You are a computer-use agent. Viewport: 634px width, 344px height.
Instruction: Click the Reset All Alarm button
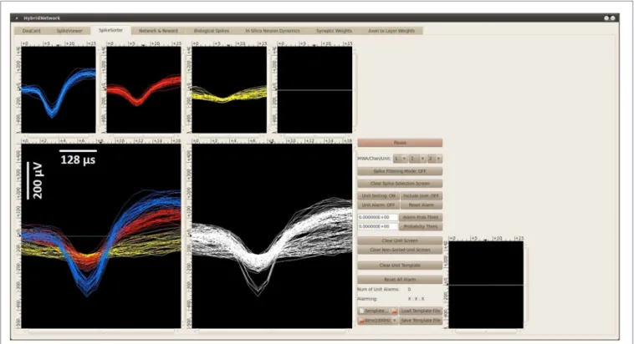click(x=400, y=280)
